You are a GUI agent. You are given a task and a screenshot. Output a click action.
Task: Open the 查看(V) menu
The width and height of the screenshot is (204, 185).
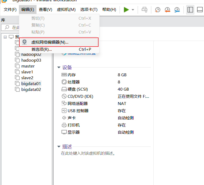click(45, 10)
